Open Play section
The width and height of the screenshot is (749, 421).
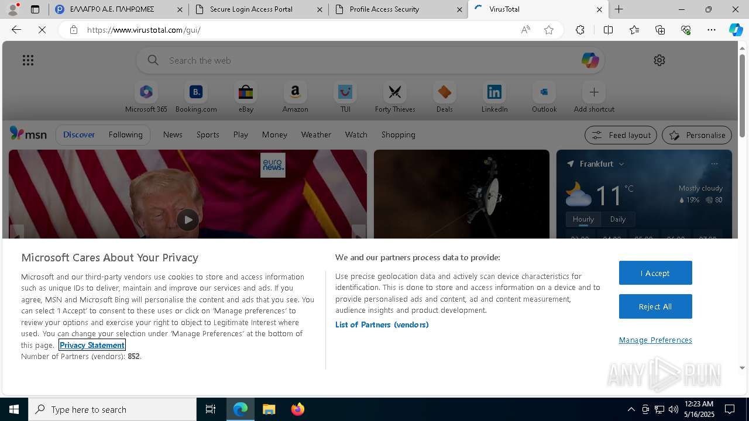pos(240,134)
